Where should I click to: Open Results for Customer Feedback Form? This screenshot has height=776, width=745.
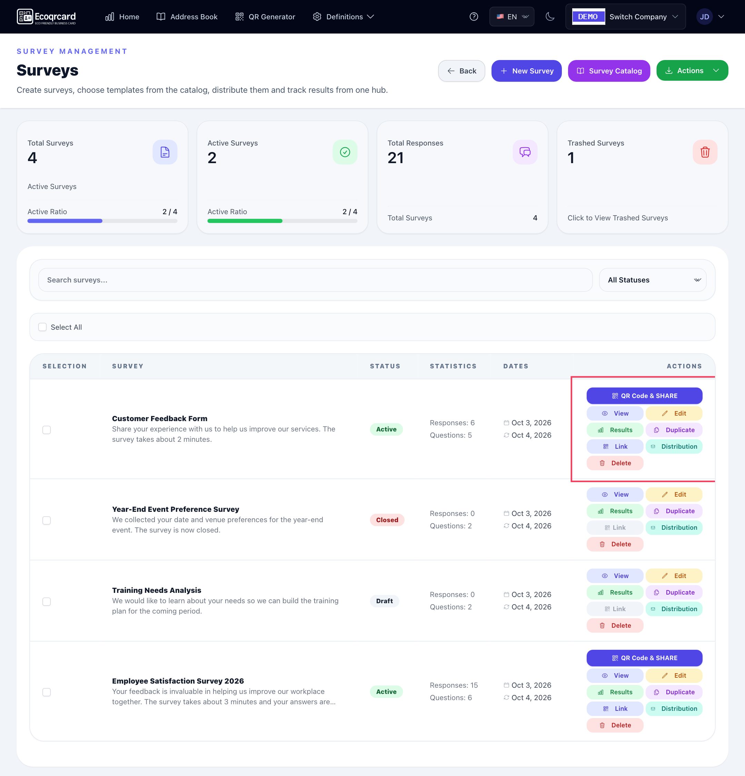click(x=615, y=430)
